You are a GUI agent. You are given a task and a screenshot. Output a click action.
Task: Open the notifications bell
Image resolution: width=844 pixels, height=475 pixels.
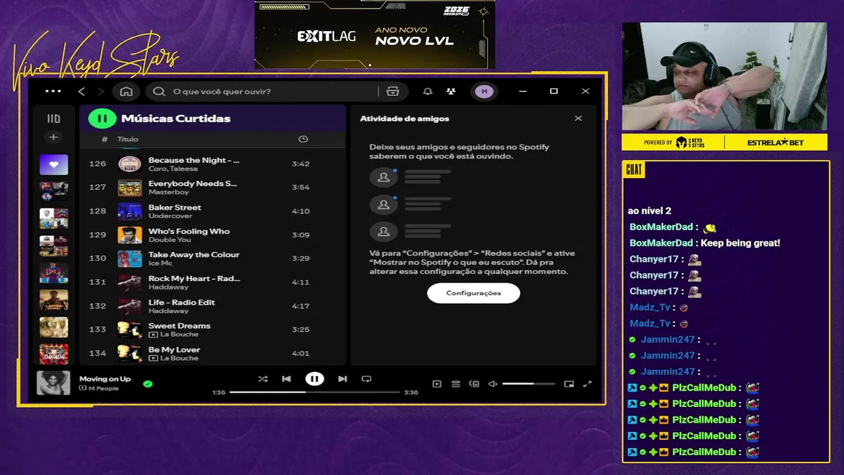click(428, 91)
